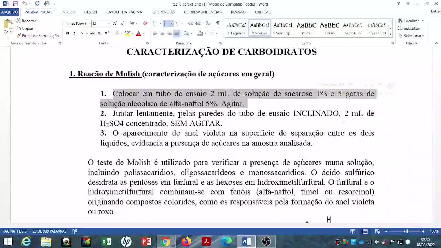Viewport: 441px width, 248px height.
Task: Open the font name dropdown (Times New Roman)
Action: pyautogui.click(x=89, y=23)
